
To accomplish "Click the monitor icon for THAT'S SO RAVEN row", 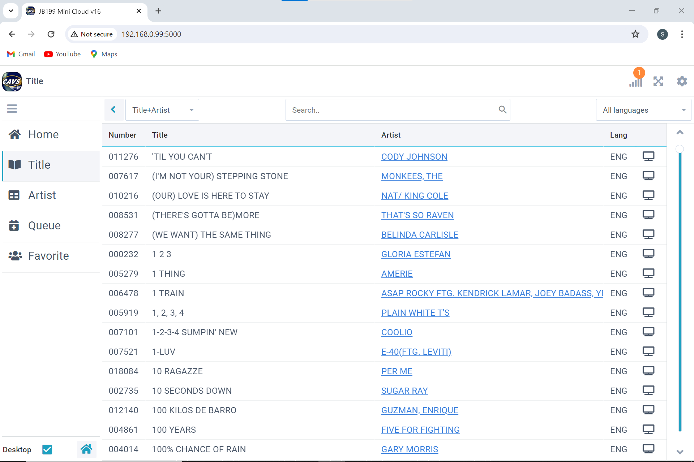I will (x=648, y=215).
